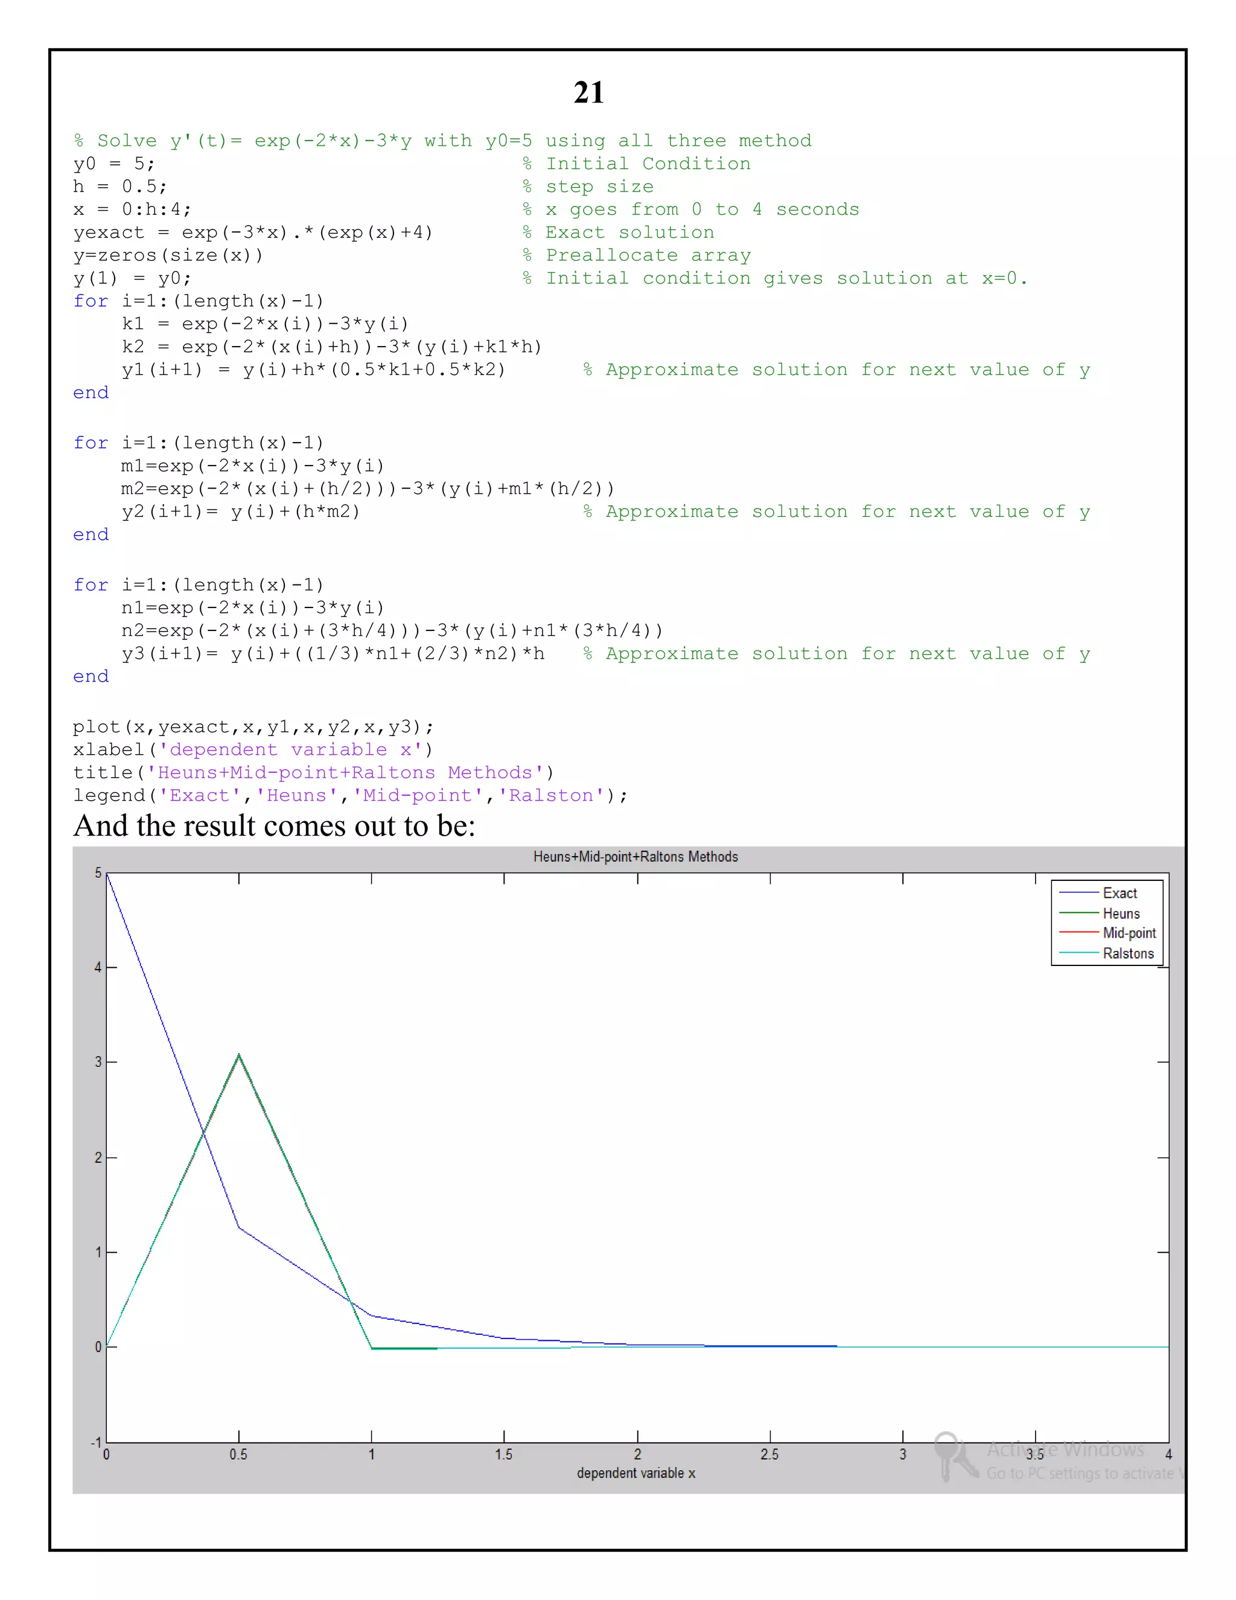Click the page number 21 heading
The width and height of the screenshot is (1236, 1600).
click(x=588, y=93)
